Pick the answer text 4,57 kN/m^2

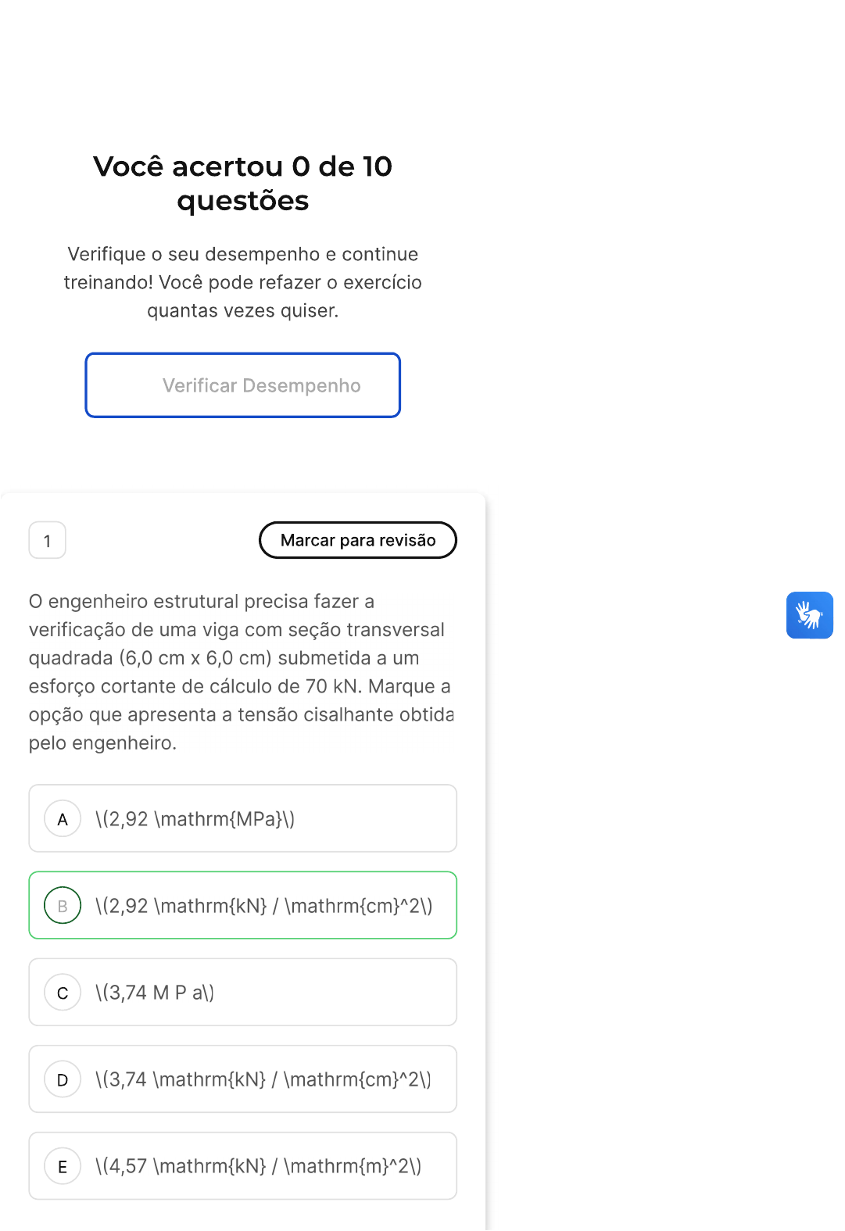point(258,1166)
